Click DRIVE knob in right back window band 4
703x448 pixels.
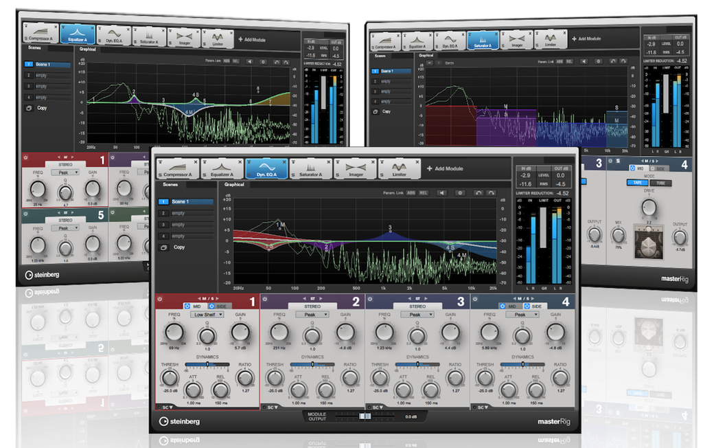tap(649, 208)
